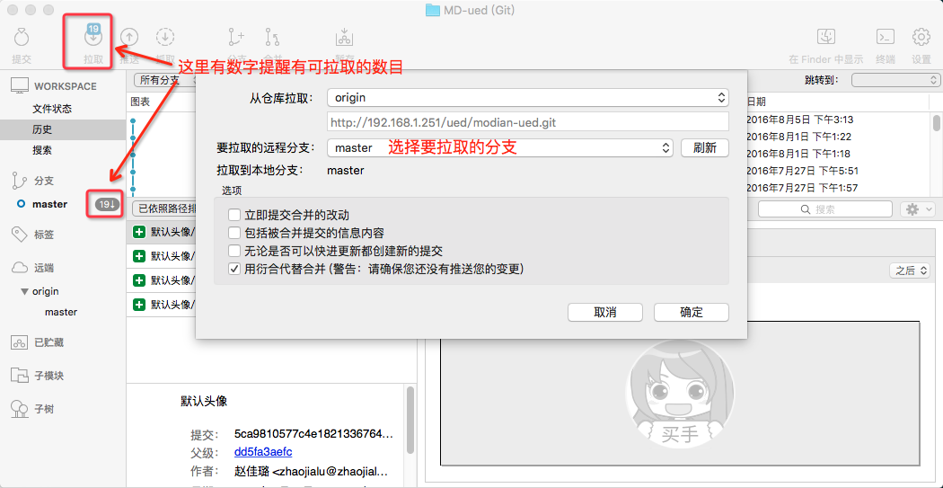Collapse the origin remote tree node
The height and width of the screenshot is (488, 943).
tap(24, 292)
